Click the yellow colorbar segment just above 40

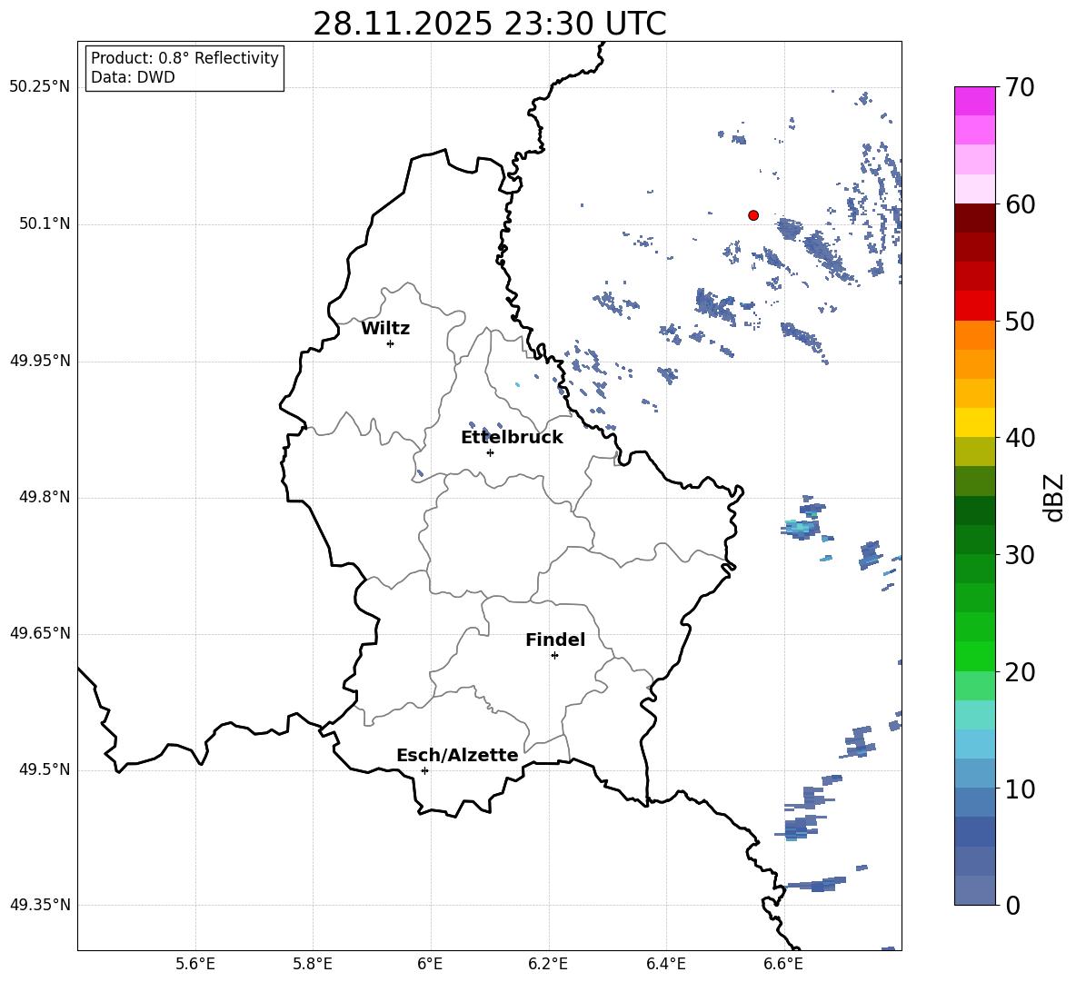click(974, 422)
